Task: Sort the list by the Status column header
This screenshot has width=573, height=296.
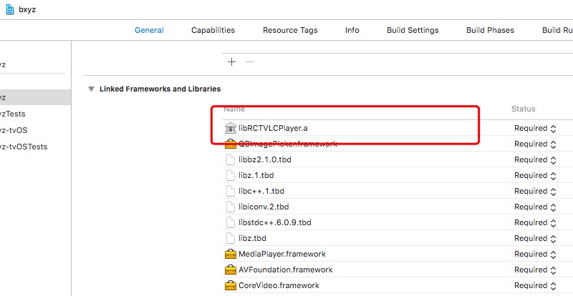Action: point(523,109)
